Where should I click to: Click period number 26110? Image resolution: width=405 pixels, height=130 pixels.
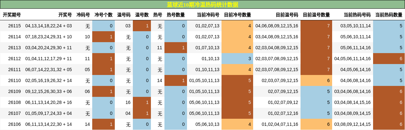point(15,80)
